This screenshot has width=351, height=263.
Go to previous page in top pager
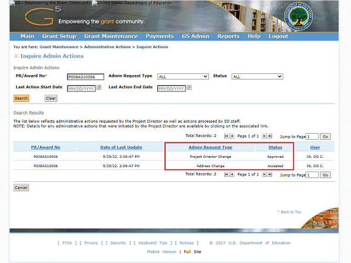click(x=232, y=136)
